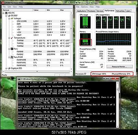
Task: Select the FANIN0 row
Action: point(43,52)
